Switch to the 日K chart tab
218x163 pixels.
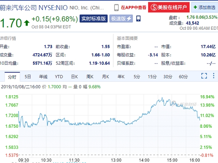pyautogui.click(x=75, y=77)
